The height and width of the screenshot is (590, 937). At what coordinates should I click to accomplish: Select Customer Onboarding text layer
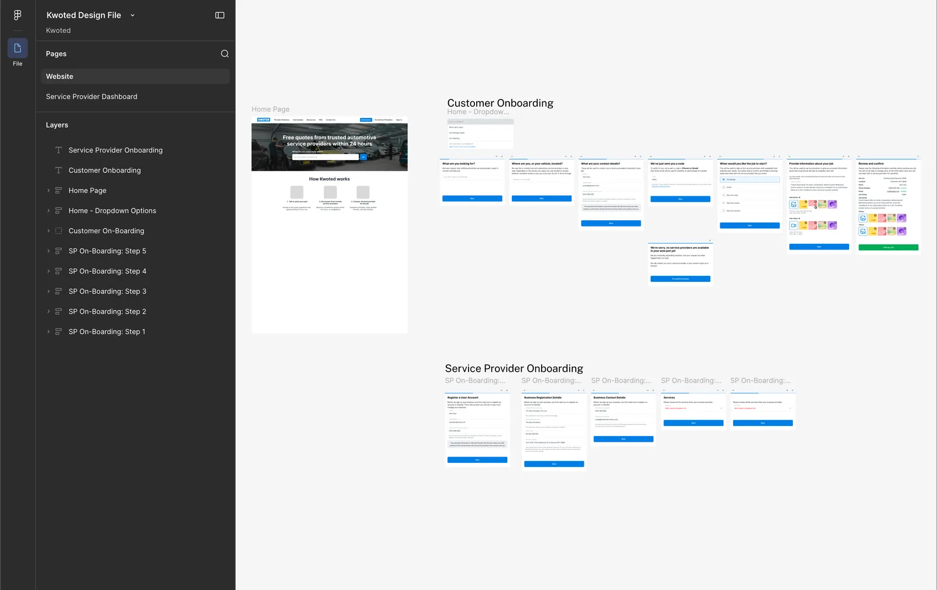[105, 170]
